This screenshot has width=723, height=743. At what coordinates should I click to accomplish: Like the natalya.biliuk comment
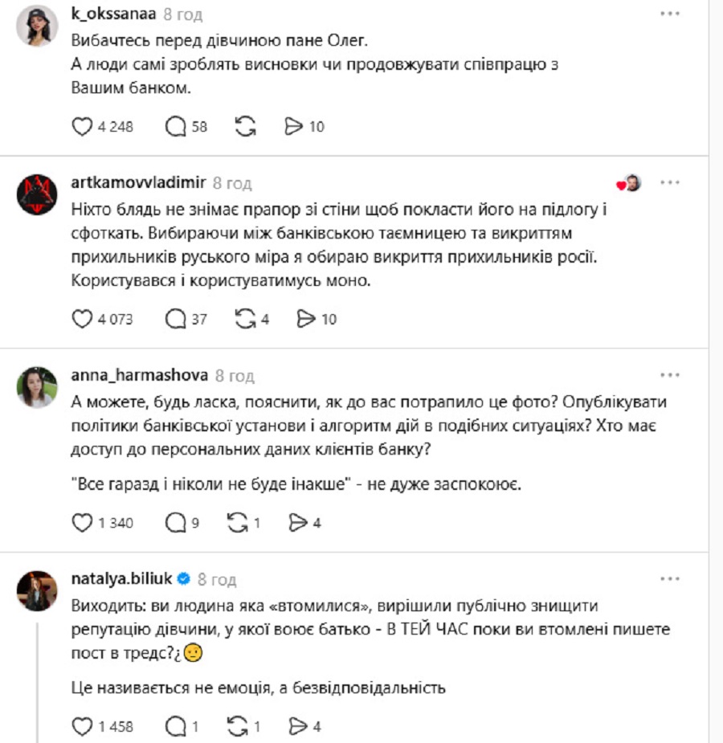click(83, 726)
